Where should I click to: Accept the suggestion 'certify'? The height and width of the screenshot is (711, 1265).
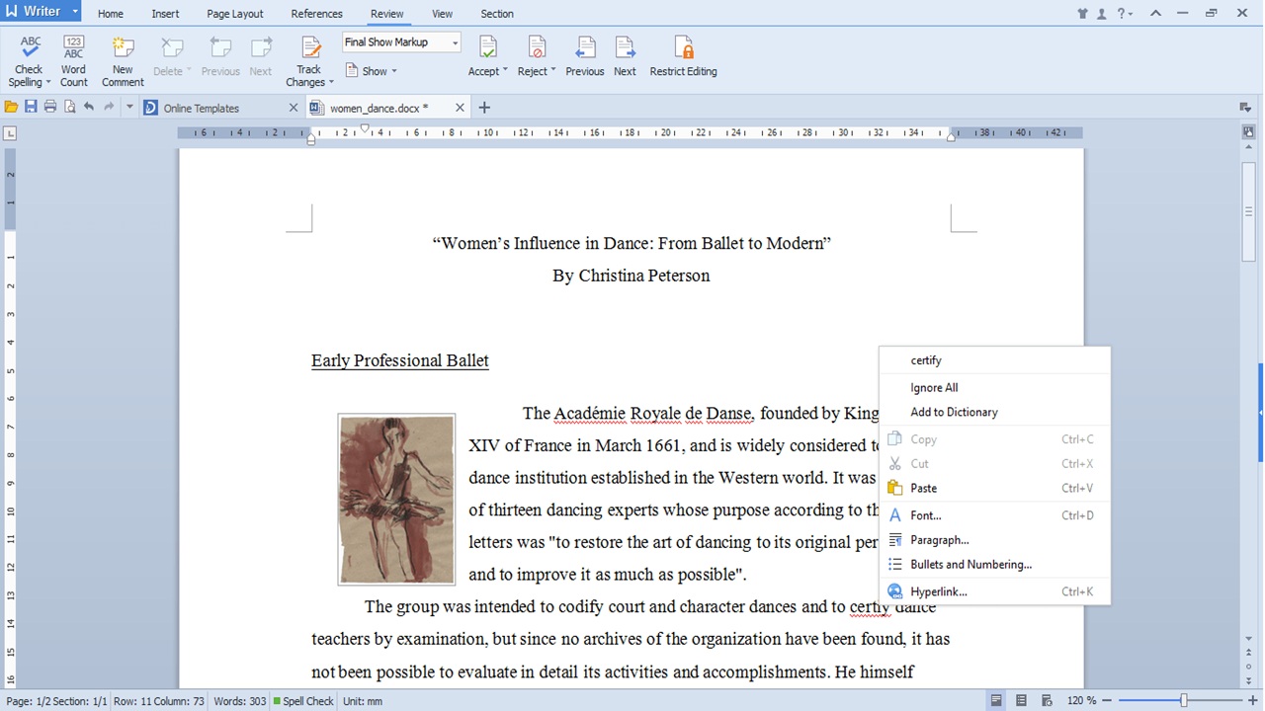coord(926,359)
